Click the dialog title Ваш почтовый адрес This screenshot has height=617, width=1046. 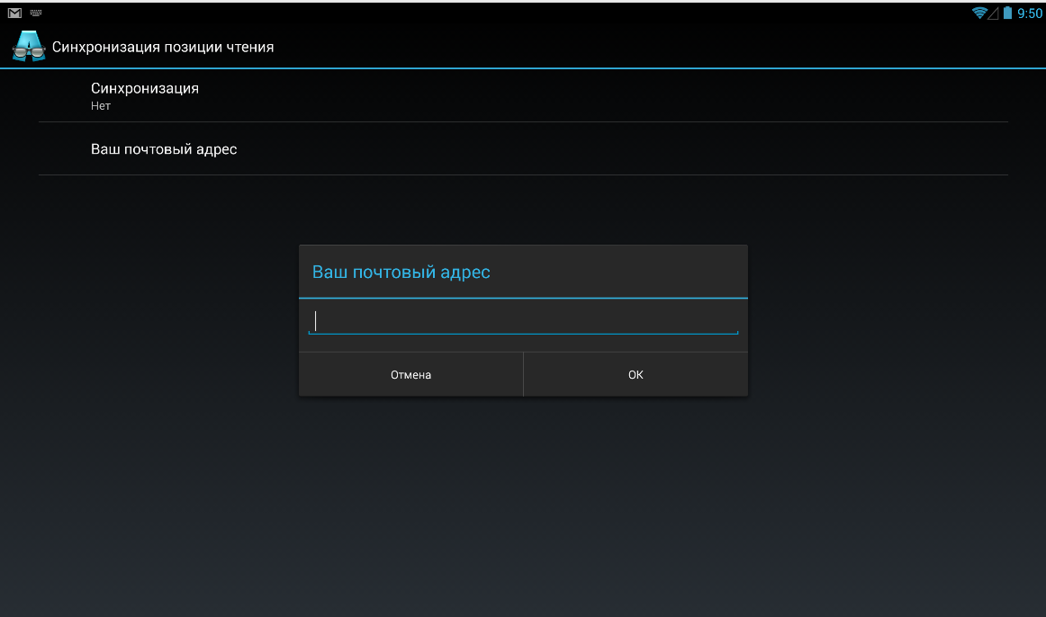[x=401, y=272]
